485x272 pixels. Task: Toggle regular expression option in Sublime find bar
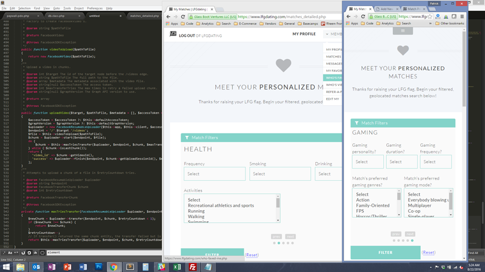click(4, 253)
